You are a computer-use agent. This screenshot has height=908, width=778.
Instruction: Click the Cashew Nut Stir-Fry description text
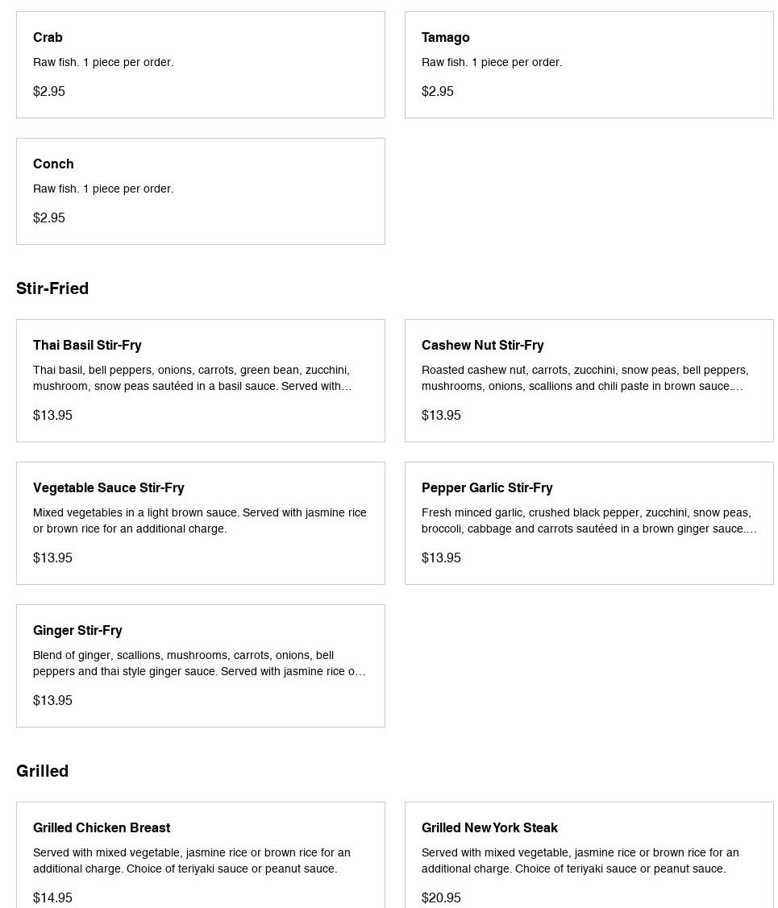[x=585, y=378]
